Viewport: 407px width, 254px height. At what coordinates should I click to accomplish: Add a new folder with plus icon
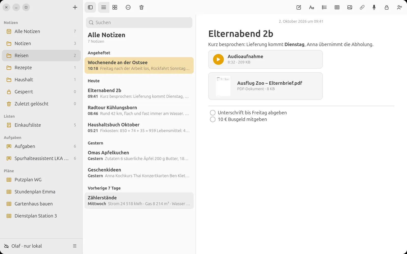coord(75,7)
